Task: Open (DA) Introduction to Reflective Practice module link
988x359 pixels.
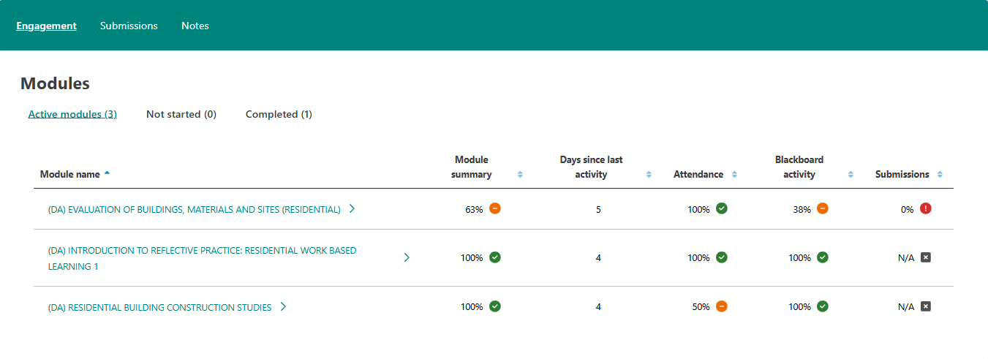Action: 203,258
